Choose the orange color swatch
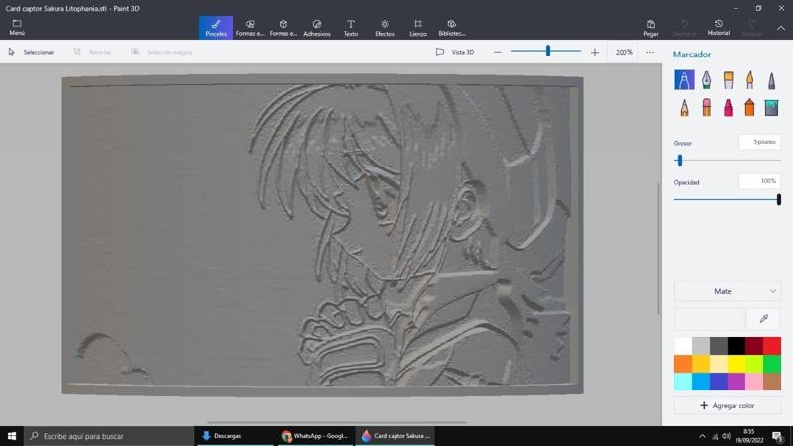Image resolution: width=793 pixels, height=446 pixels. coord(683,364)
